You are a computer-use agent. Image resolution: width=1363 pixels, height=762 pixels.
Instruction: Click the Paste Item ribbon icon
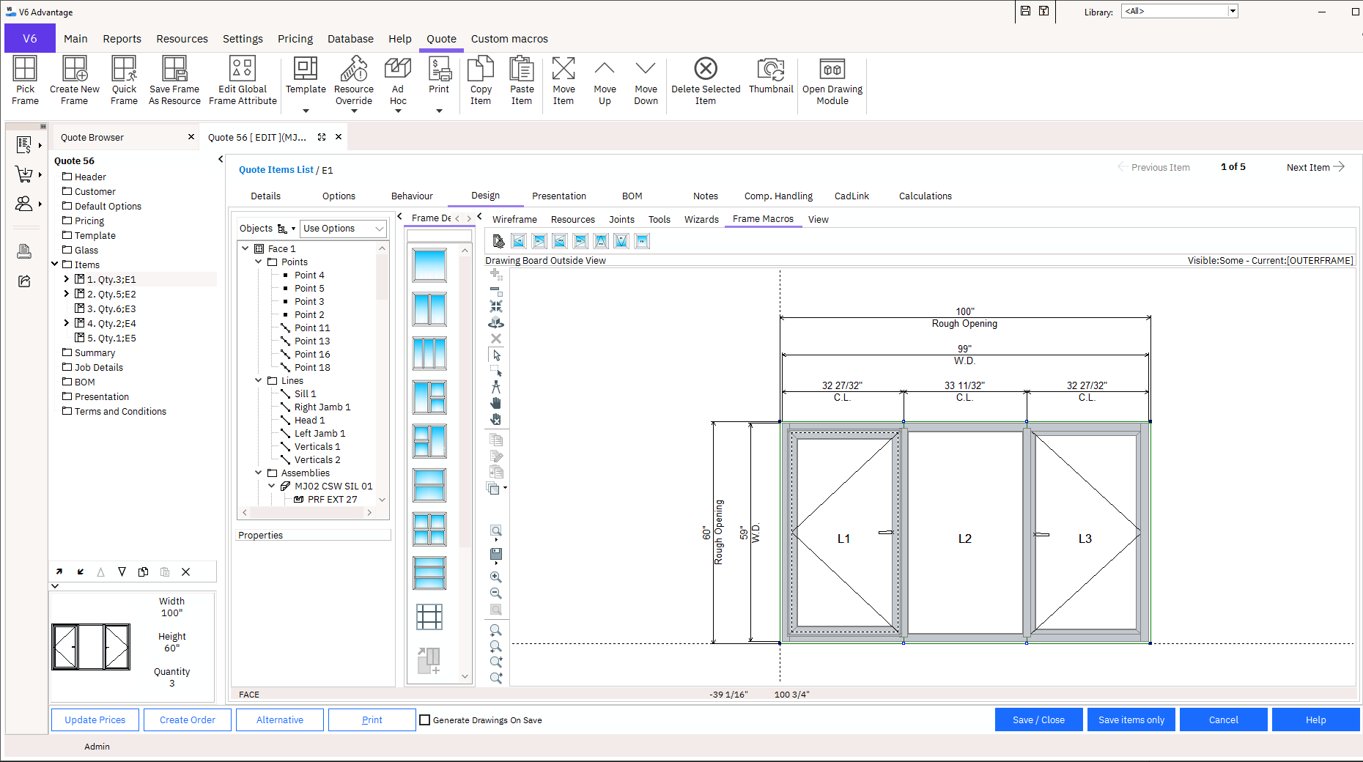point(521,79)
